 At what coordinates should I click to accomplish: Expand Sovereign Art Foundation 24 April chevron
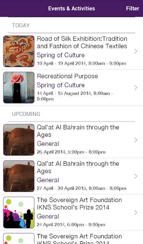[x=136, y=212]
